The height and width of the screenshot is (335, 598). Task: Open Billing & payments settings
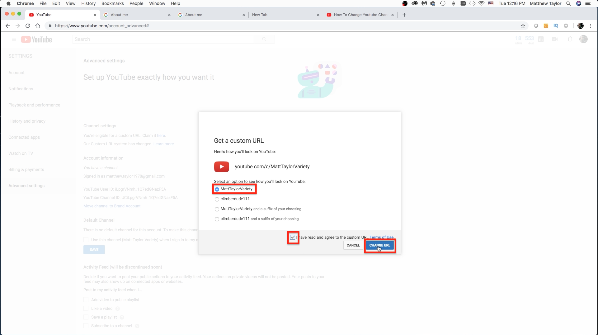pos(26,170)
